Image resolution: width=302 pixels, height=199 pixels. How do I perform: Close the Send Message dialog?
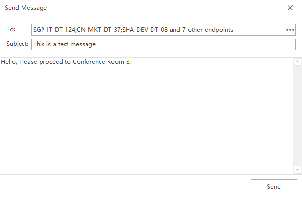click(290, 8)
